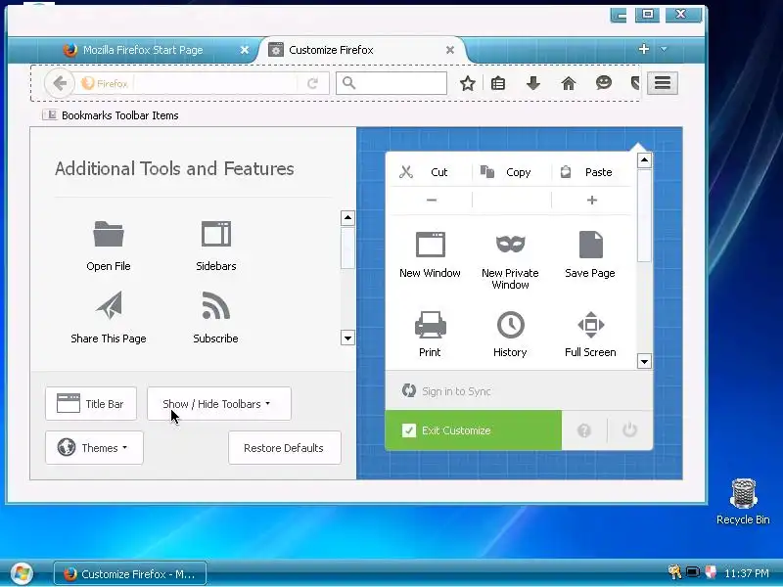Toggle the Title Bar button
Image resolution: width=783 pixels, height=587 pixels.
coord(91,404)
